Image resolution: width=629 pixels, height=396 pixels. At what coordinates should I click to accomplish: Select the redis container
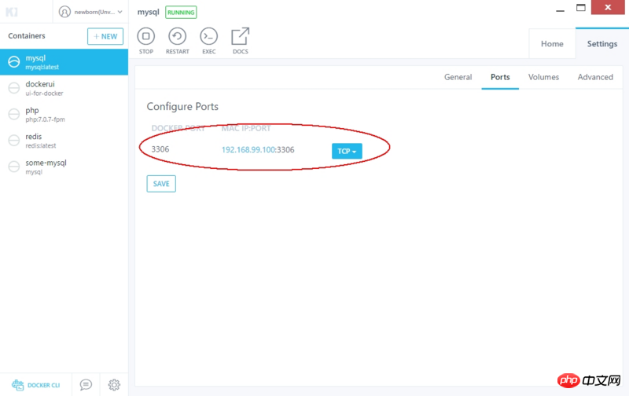tap(64, 141)
